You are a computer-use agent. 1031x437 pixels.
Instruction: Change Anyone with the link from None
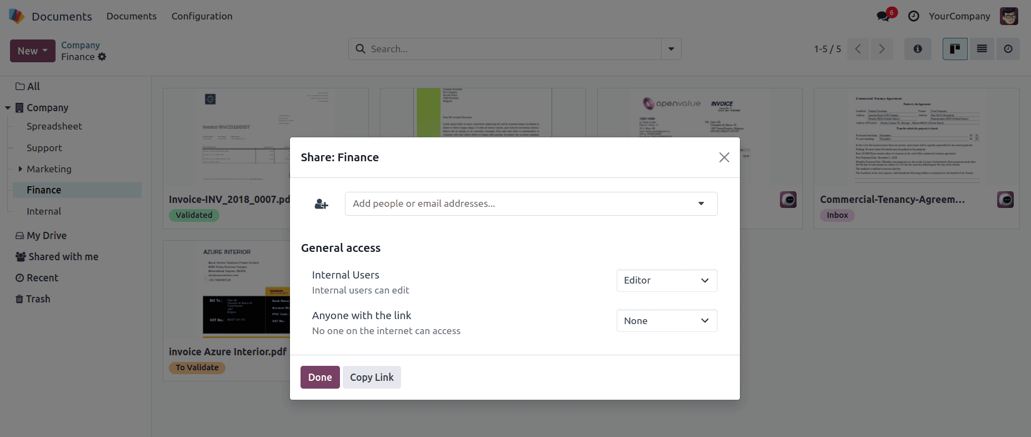point(666,321)
